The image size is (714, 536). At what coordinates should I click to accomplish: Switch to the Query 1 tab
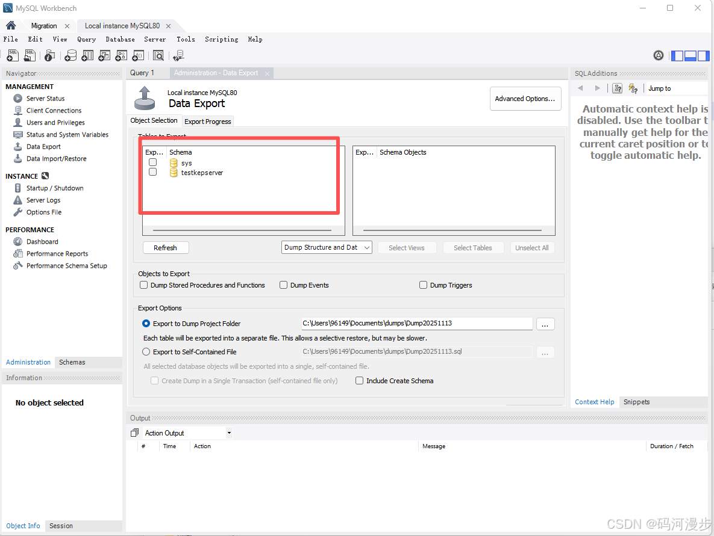[142, 73]
